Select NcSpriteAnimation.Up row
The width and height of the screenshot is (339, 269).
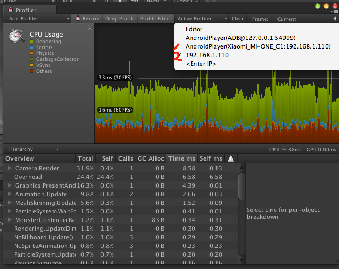click(x=120, y=246)
